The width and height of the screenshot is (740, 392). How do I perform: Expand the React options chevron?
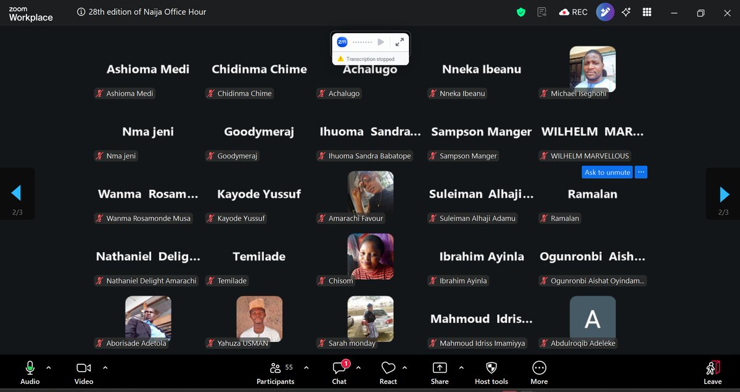(x=405, y=368)
